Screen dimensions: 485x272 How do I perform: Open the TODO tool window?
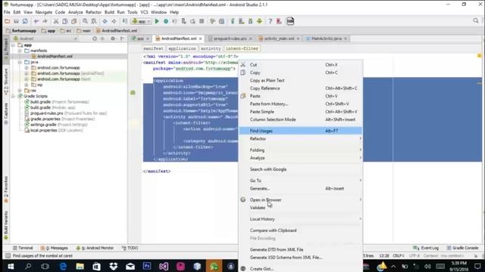click(x=130, y=248)
